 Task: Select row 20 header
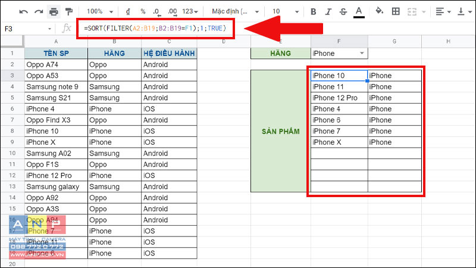click(12, 264)
